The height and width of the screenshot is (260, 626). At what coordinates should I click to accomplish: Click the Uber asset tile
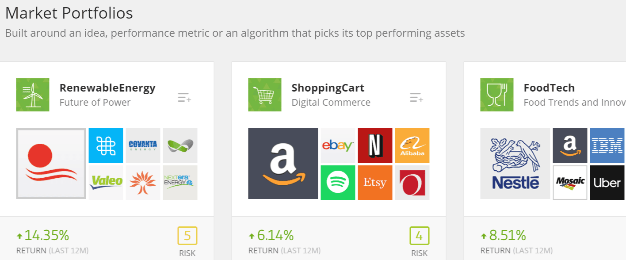pos(607,183)
